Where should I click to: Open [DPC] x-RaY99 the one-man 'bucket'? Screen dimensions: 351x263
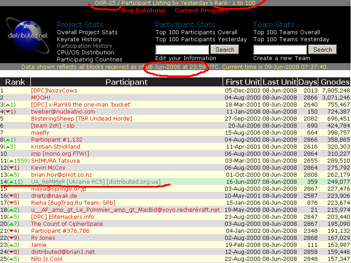tap(81, 105)
